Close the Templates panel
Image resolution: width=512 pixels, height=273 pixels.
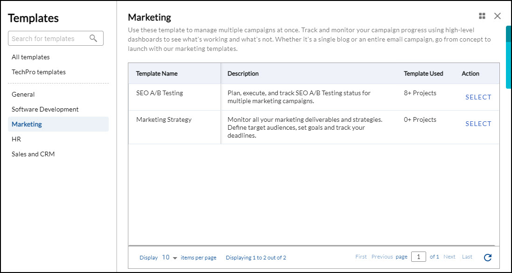(497, 16)
